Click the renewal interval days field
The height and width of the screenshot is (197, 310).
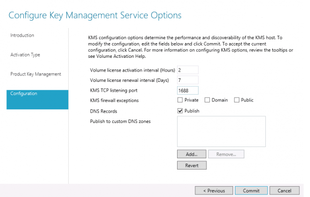click(x=187, y=80)
